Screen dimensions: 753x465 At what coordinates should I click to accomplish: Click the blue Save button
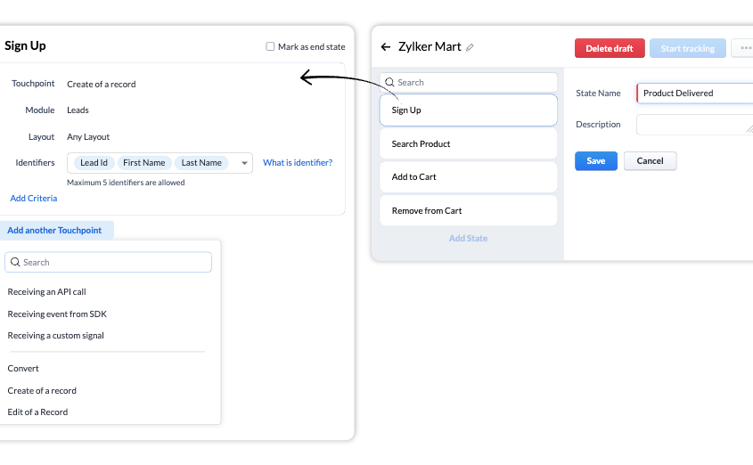pos(596,161)
